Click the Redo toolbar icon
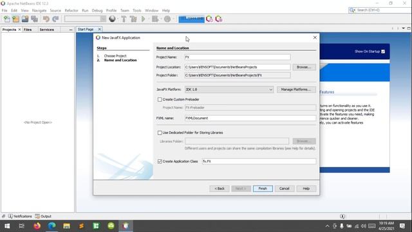This screenshot has width=412, height=232. pyautogui.click(x=55, y=19)
